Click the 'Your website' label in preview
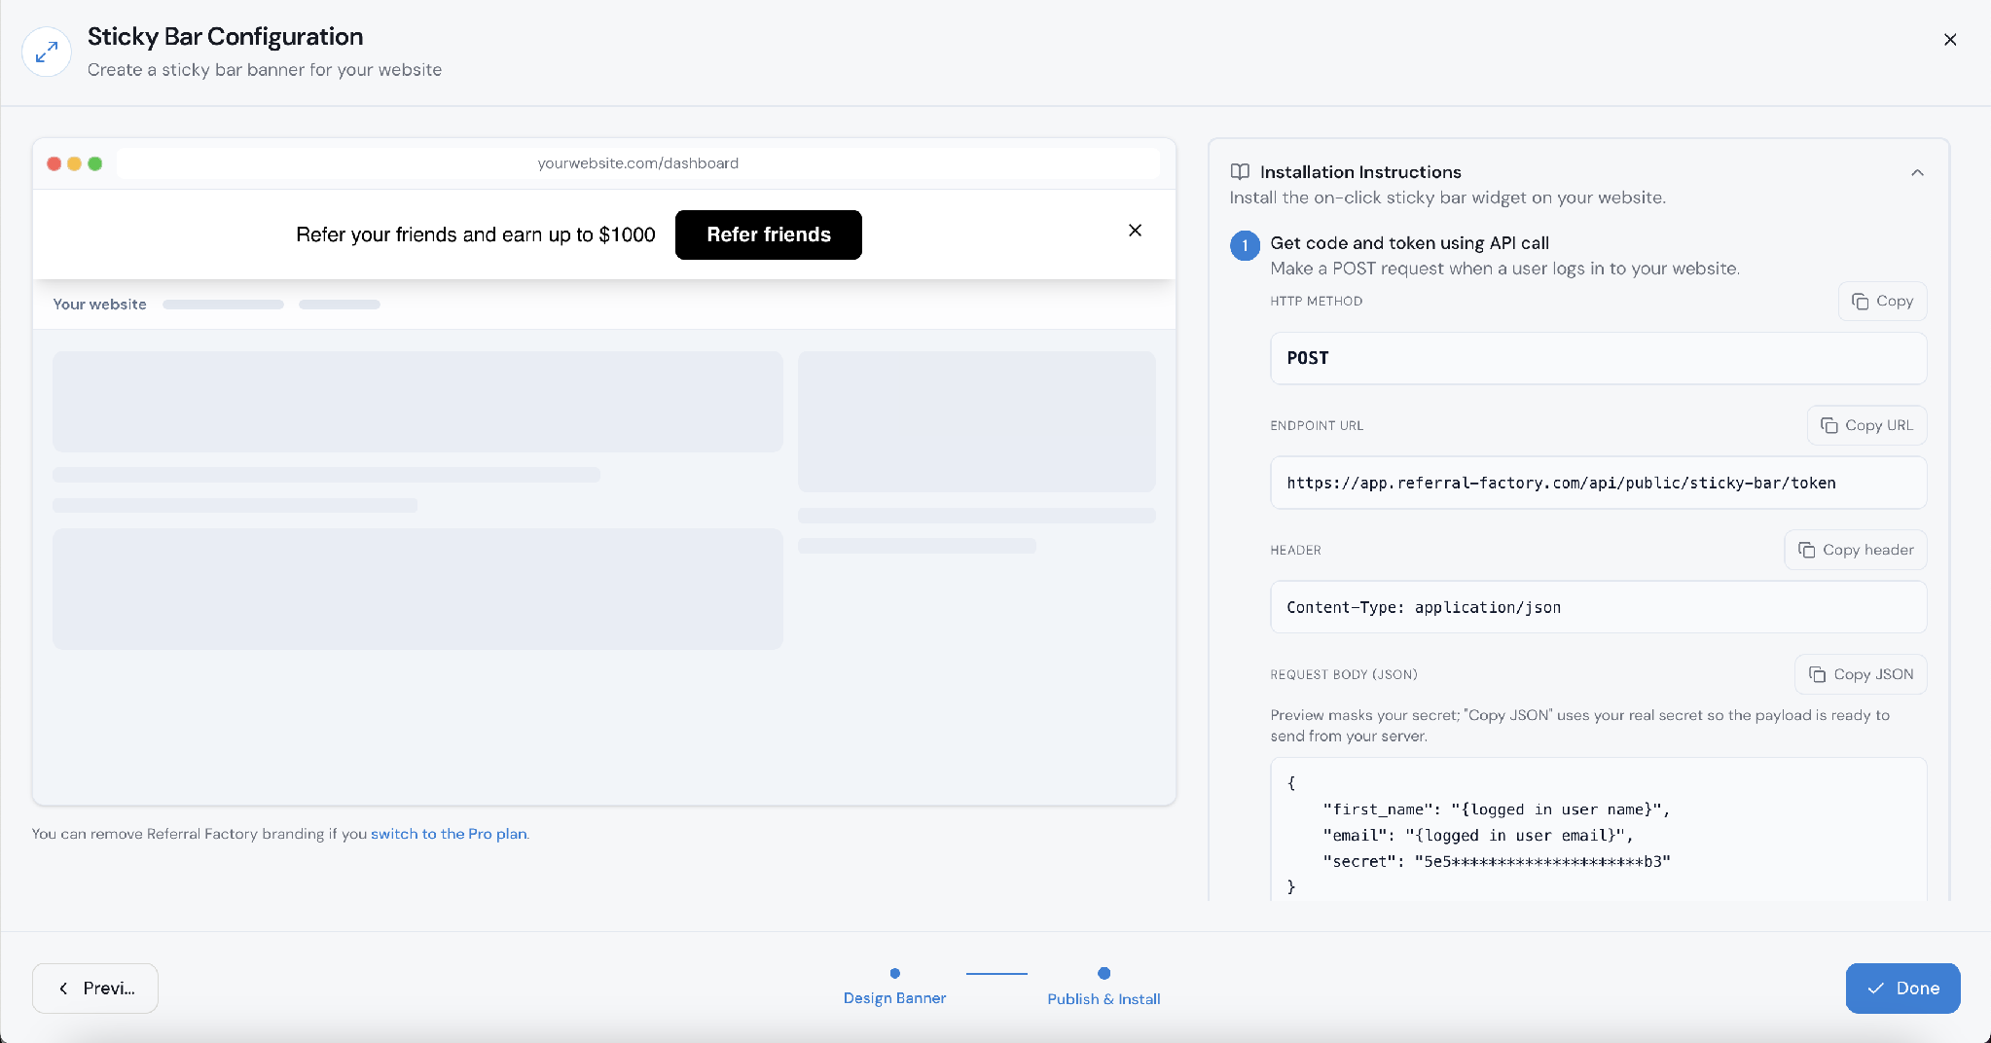The width and height of the screenshot is (1991, 1043). pos(99,305)
